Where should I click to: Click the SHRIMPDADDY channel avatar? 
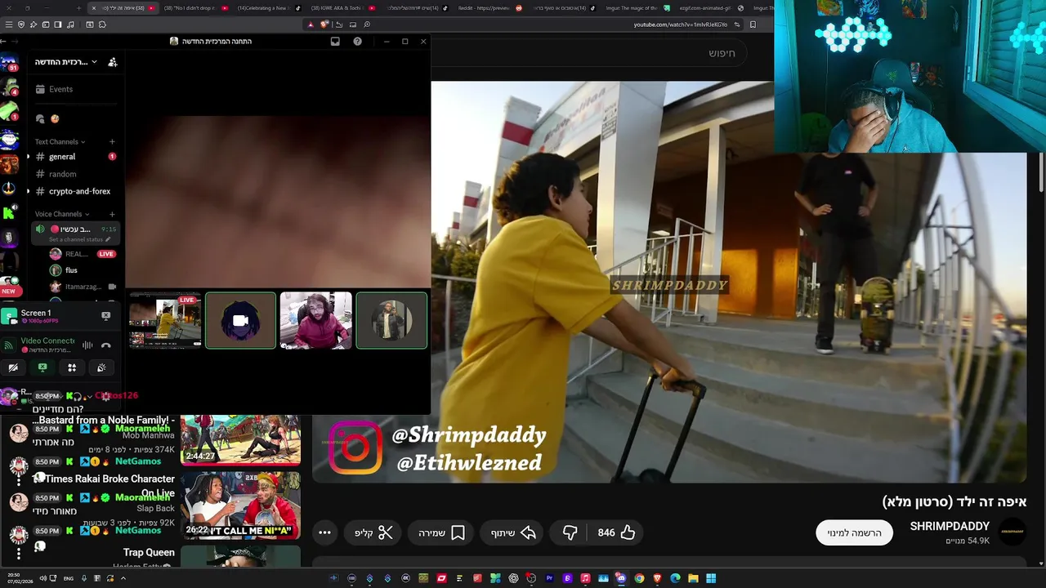1012,532
